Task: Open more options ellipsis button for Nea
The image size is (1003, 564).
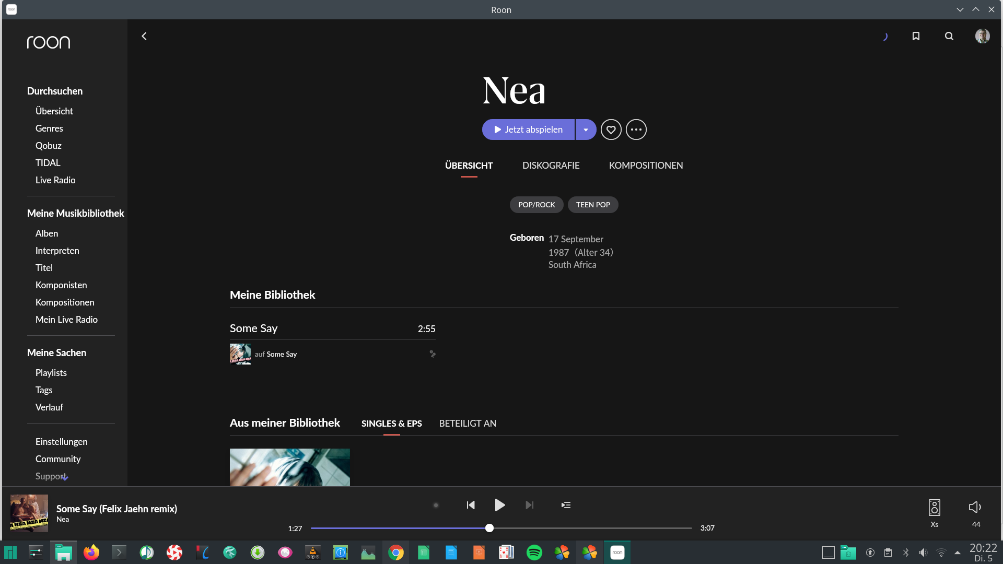Action: point(636,130)
